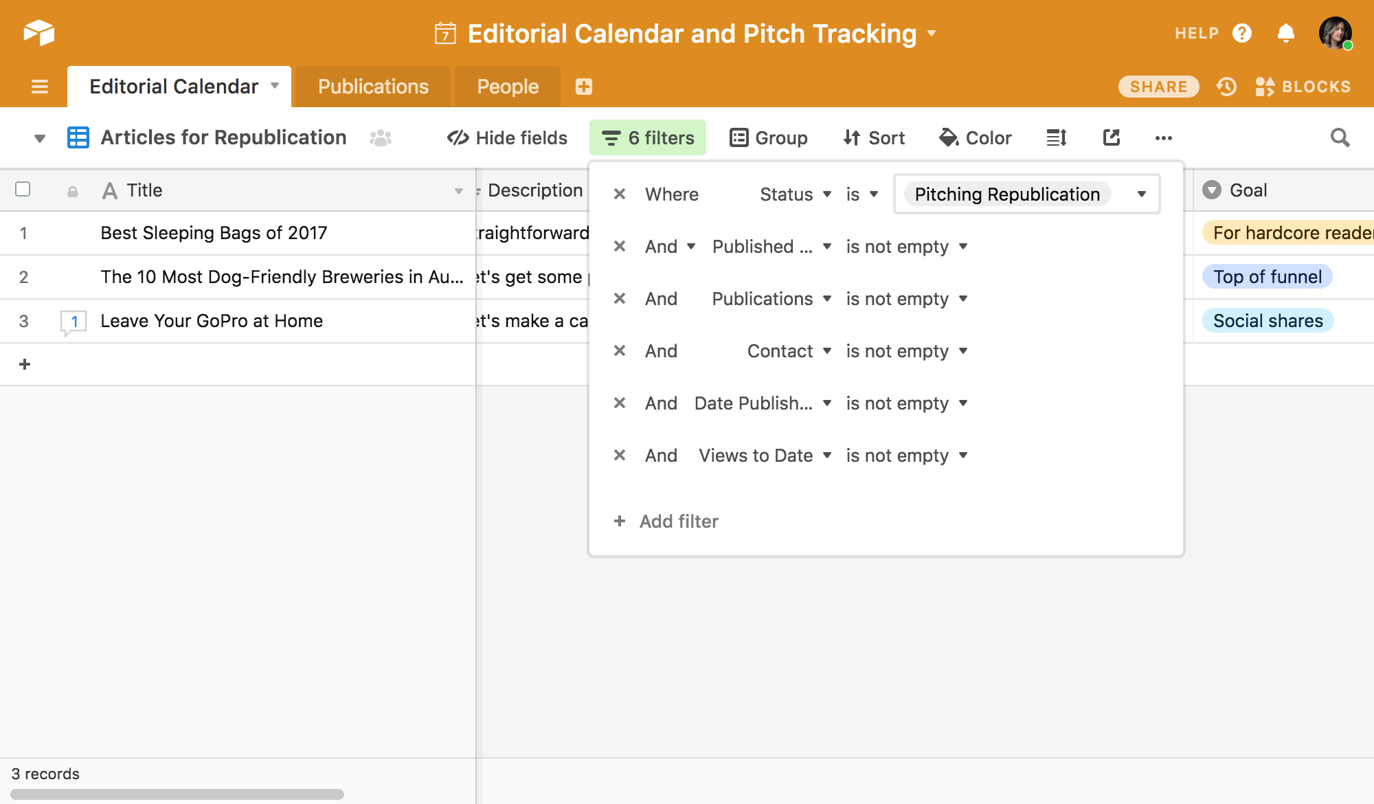Click the search magnifier icon

(x=1340, y=138)
